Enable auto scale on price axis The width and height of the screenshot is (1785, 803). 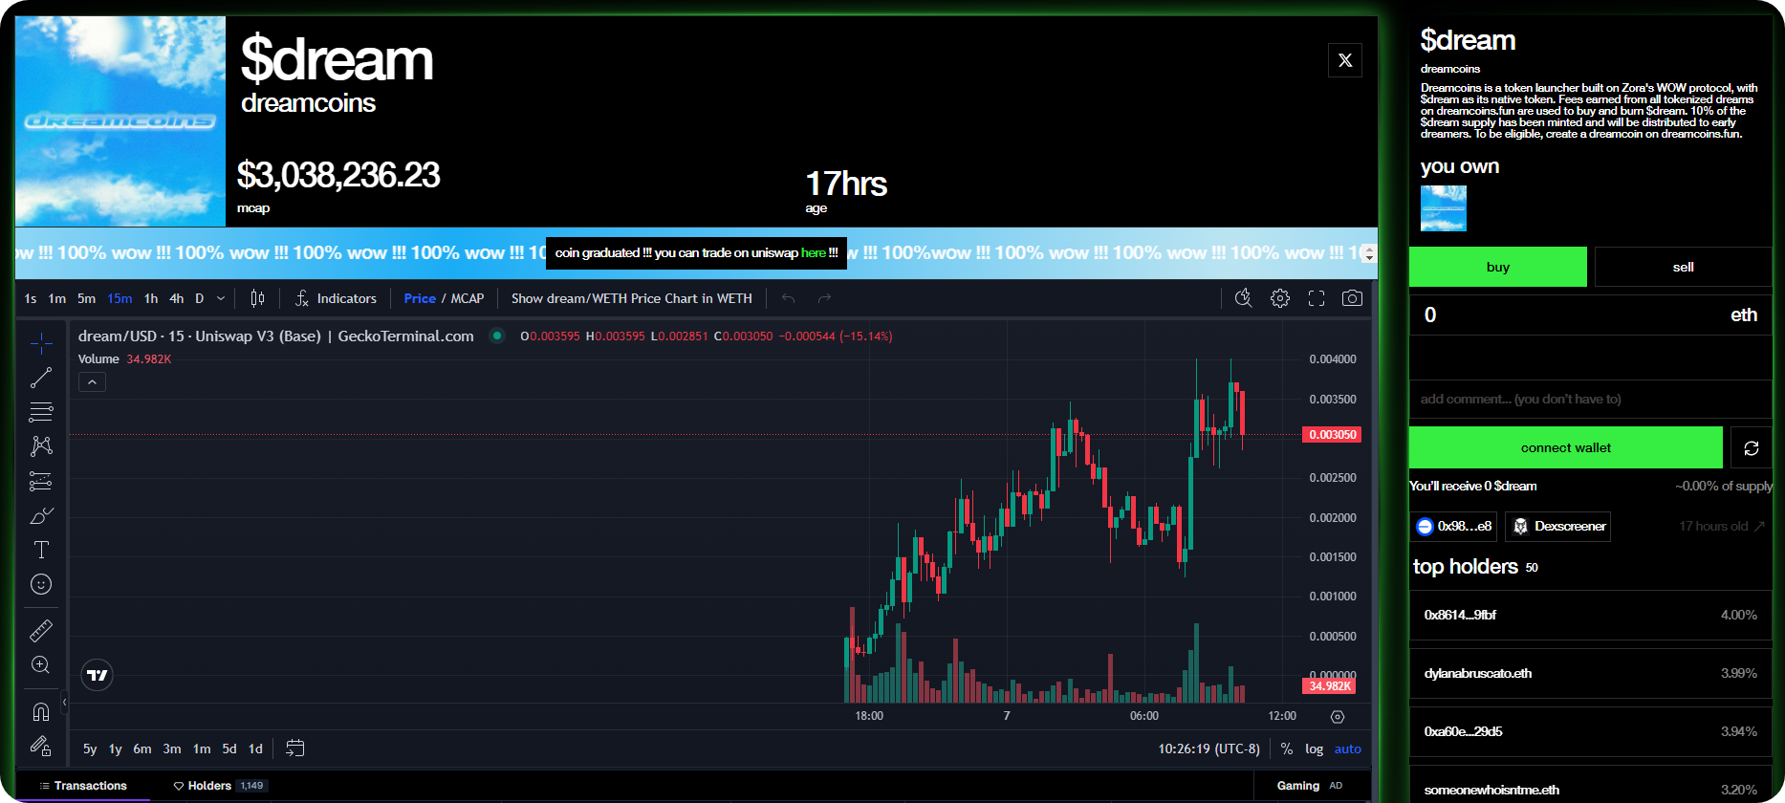click(1347, 749)
